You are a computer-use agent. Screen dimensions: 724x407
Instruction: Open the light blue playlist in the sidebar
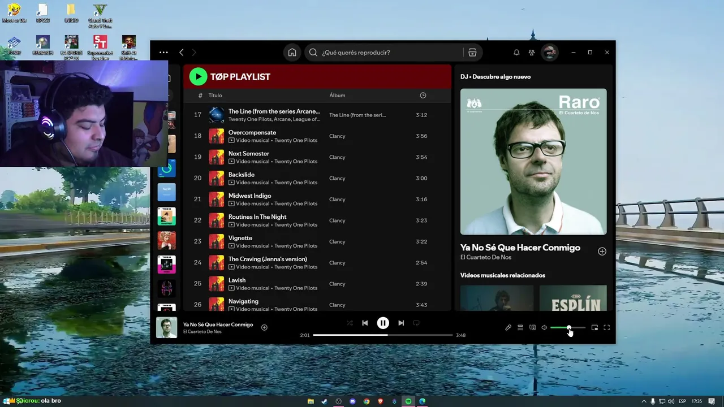[166, 192]
